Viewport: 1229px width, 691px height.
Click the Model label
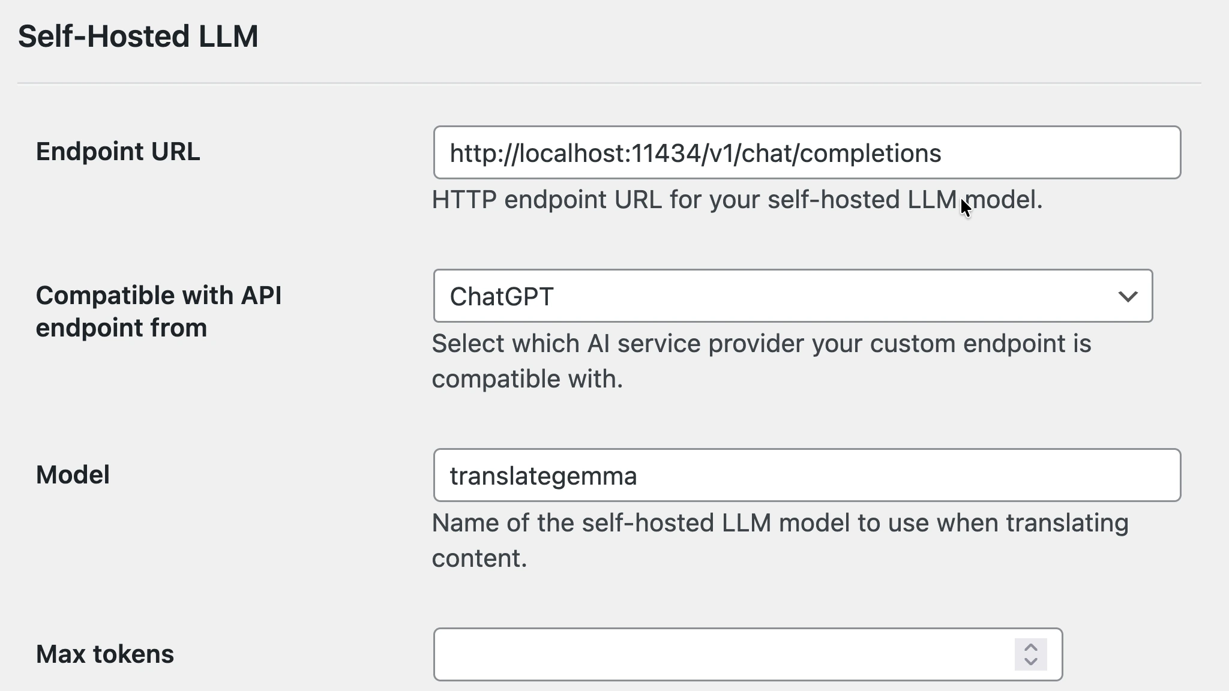click(73, 474)
